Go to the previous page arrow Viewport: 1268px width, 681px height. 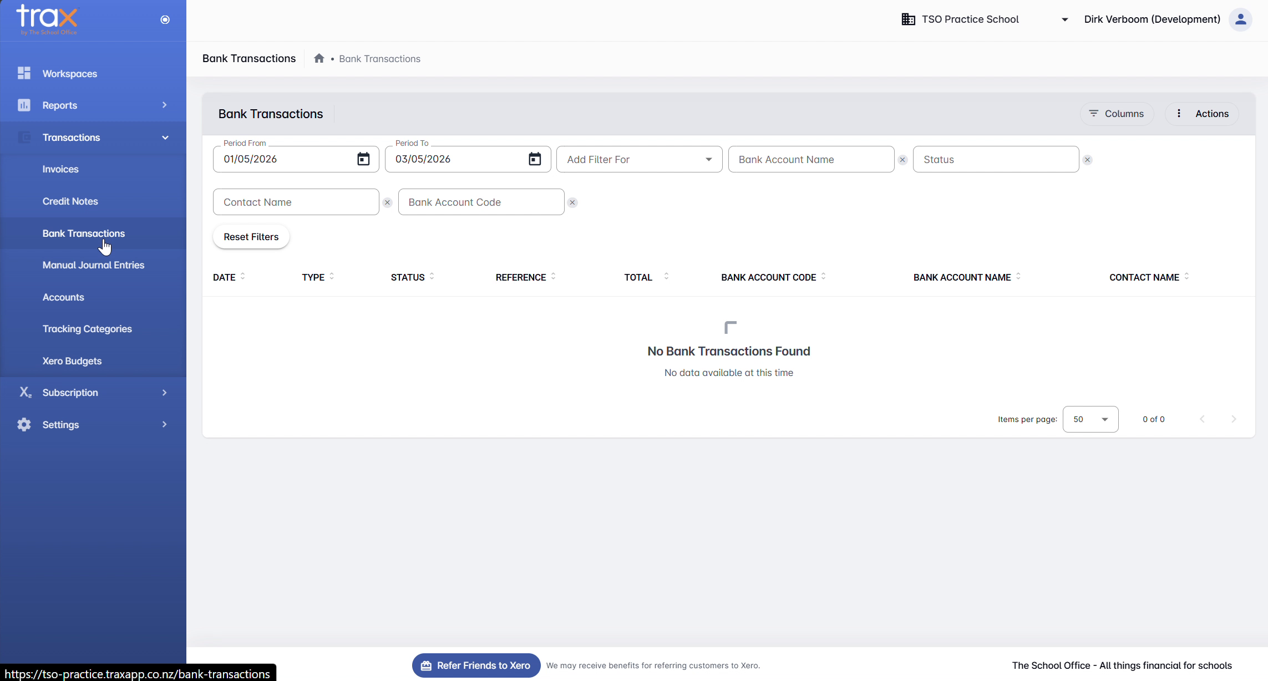point(1202,419)
